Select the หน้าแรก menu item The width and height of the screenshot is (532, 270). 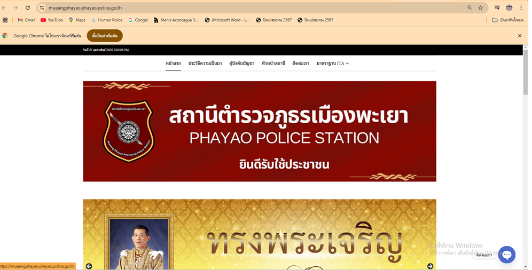point(173,63)
